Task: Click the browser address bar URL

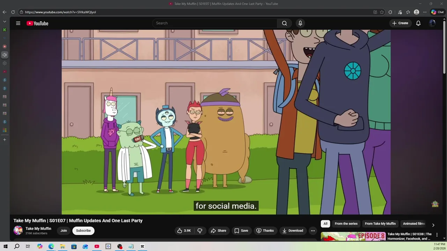Action: [x=60, y=12]
